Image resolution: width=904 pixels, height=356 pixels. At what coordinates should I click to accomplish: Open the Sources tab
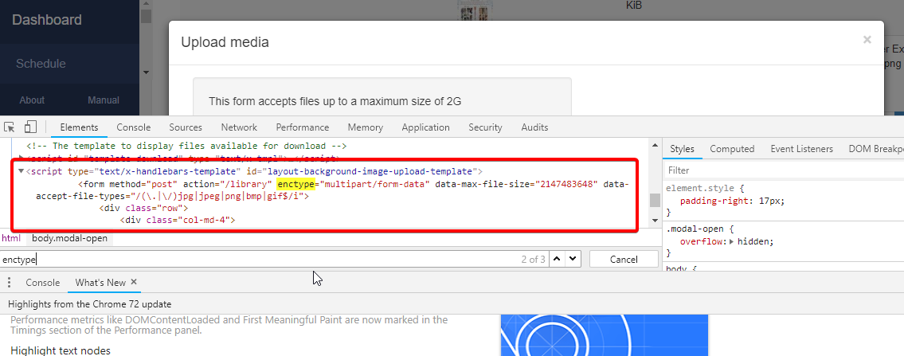tap(186, 127)
